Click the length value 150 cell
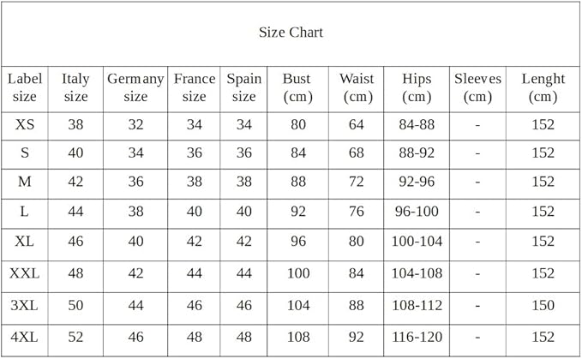This screenshot has height=359, width=582. point(543,306)
